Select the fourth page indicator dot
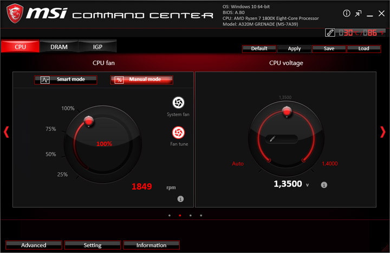 [201, 216]
